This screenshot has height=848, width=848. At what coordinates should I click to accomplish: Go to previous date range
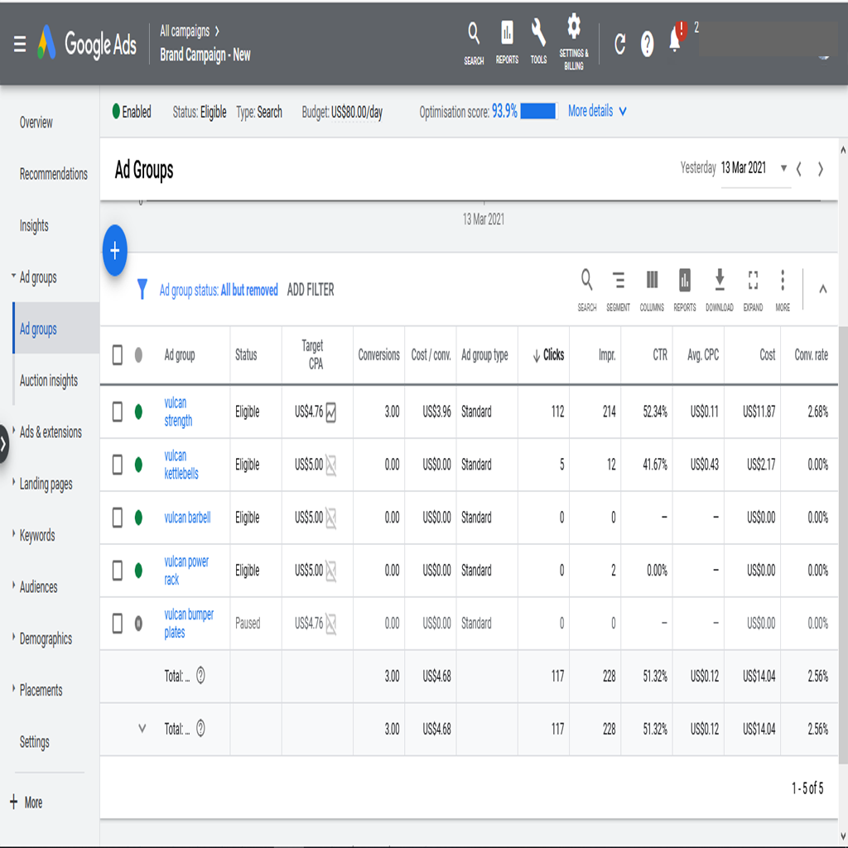(x=799, y=169)
